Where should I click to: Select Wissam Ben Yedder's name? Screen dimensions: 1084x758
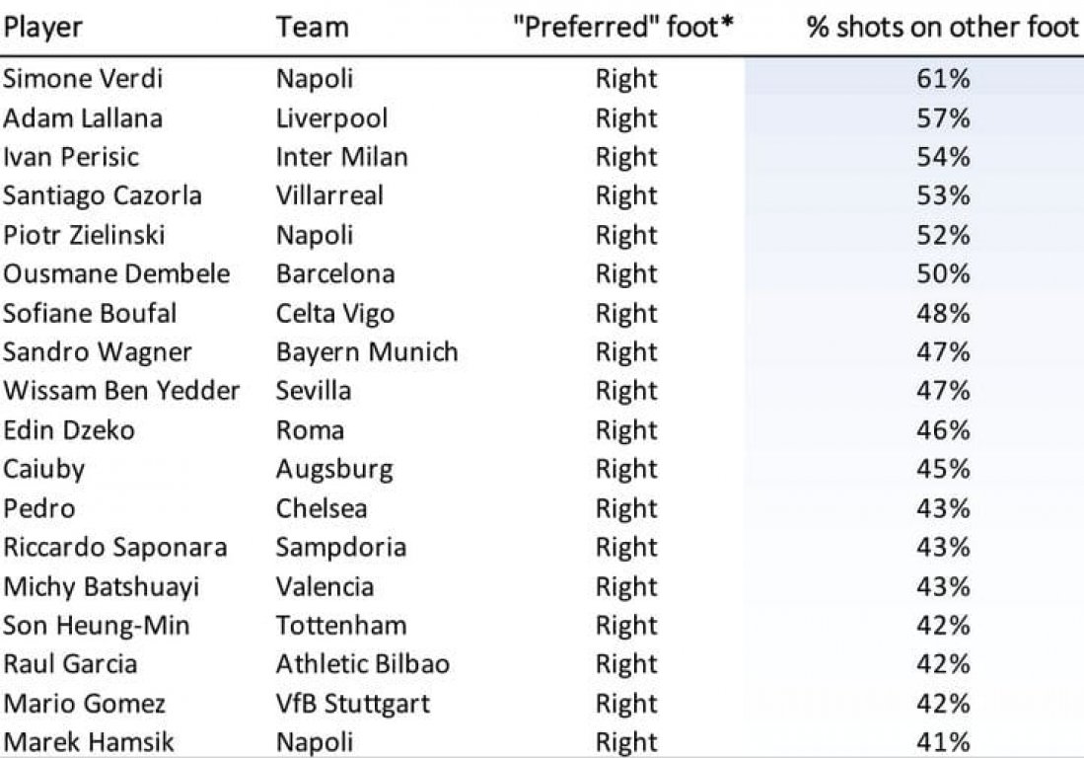click(121, 391)
